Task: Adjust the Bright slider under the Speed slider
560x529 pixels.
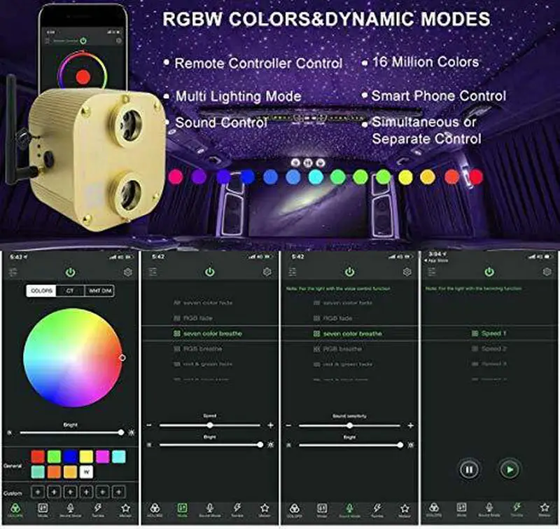Action: pyautogui.click(x=210, y=445)
